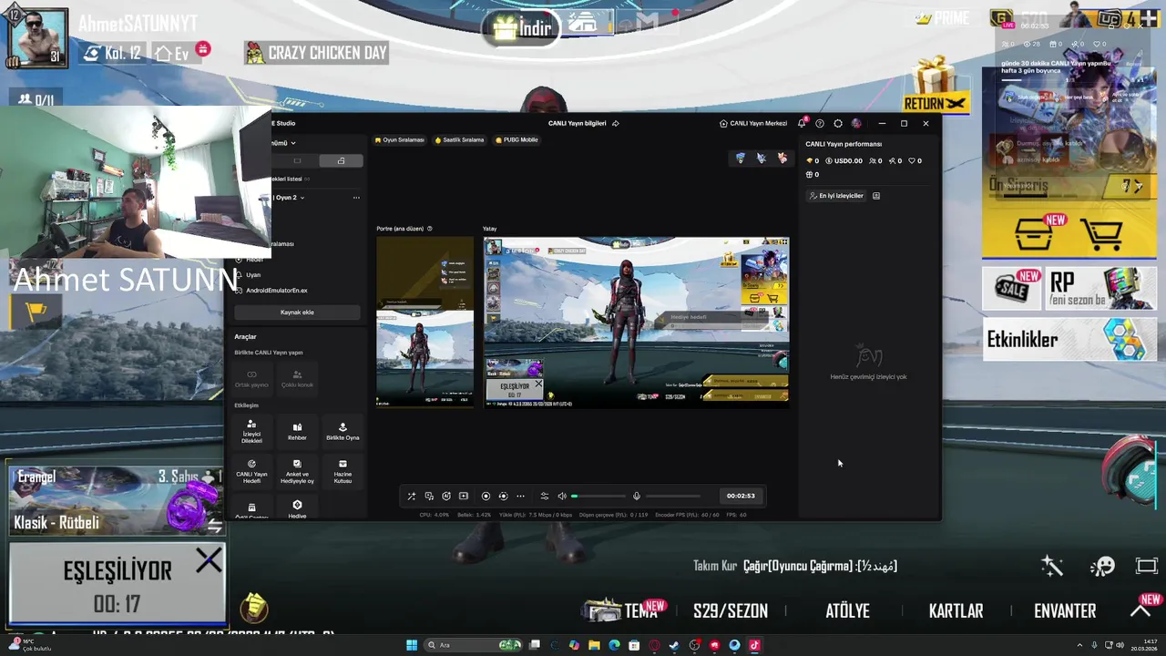Open profile avatar in LIVE Studio
Image resolution: width=1166 pixels, height=656 pixels.
click(x=856, y=123)
